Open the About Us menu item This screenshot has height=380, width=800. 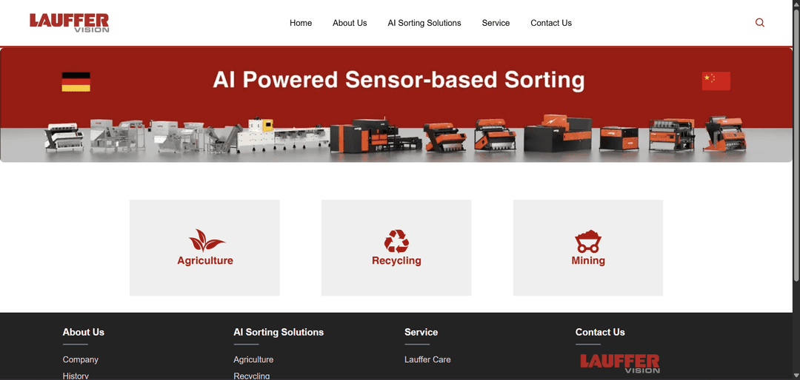pos(350,23)
